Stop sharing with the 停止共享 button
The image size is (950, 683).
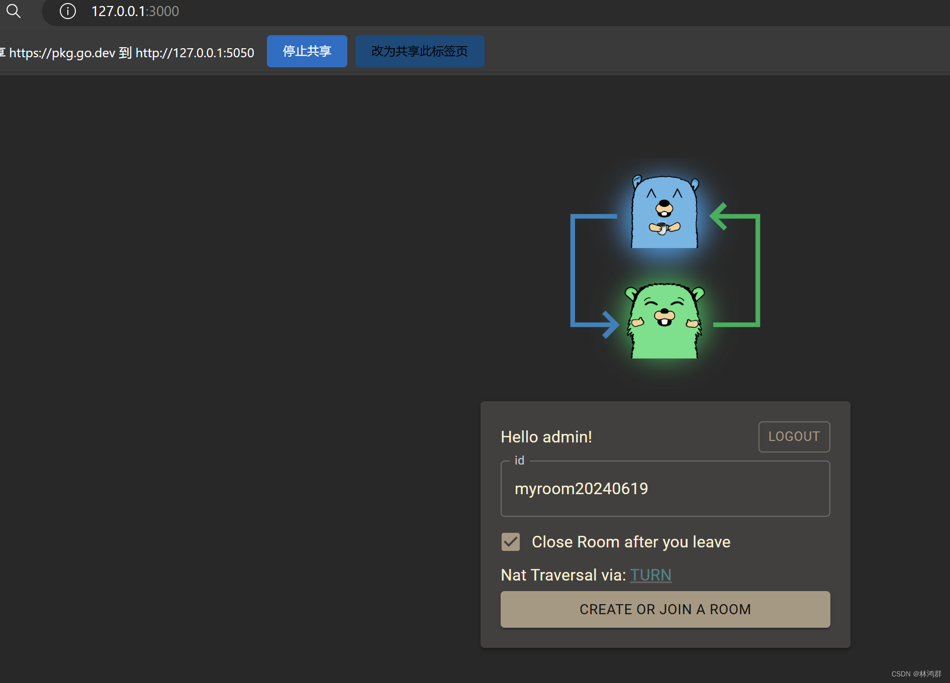tap(307, 51)
